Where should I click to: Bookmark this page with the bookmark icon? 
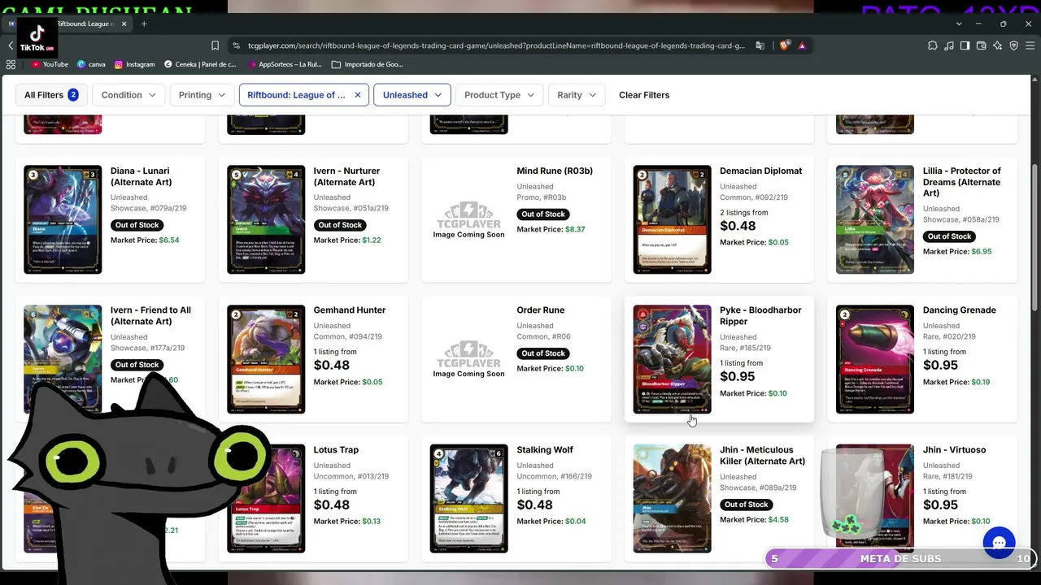(215, 45)
